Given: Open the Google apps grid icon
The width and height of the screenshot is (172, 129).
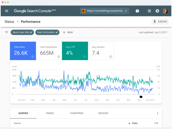Looking at the screenshot, I should (x=149, y=11).
